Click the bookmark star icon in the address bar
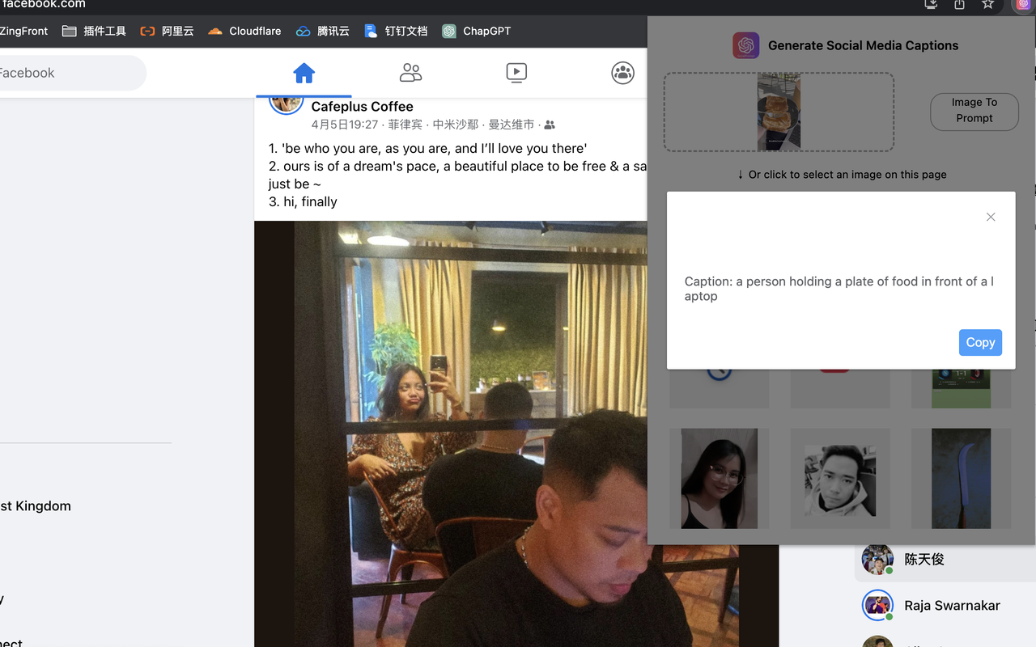Image resolution: width=1036 pixels, height=647 pixels. click(x=989, y=6)
